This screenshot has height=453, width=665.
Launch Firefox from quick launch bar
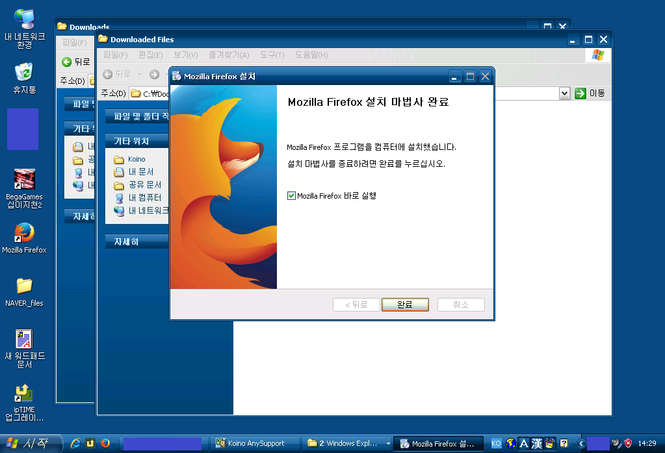coord(105,443)
